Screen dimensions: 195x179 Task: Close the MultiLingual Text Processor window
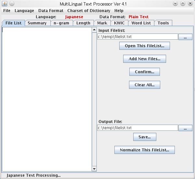pyautogui.click(x=190, y=4)
